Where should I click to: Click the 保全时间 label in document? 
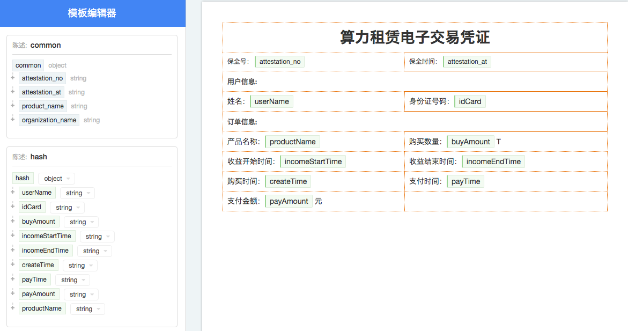coord(423,62)
